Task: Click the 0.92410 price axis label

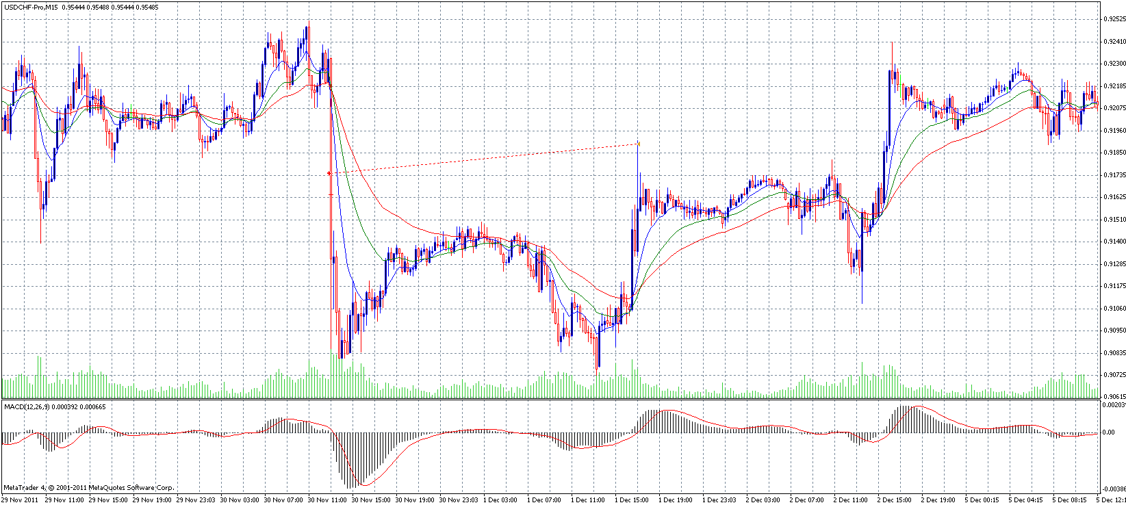Action: click(x=1116, y=42)
